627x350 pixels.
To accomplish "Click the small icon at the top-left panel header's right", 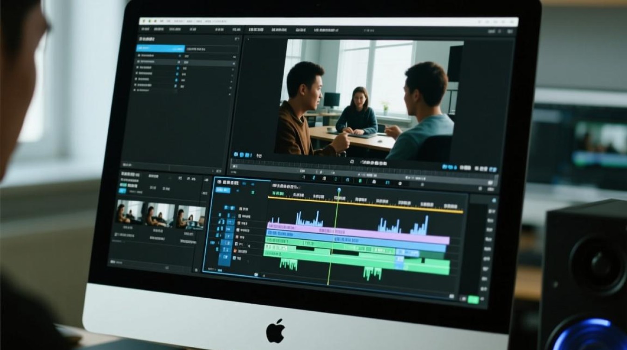I will click(x=237, y=39).
